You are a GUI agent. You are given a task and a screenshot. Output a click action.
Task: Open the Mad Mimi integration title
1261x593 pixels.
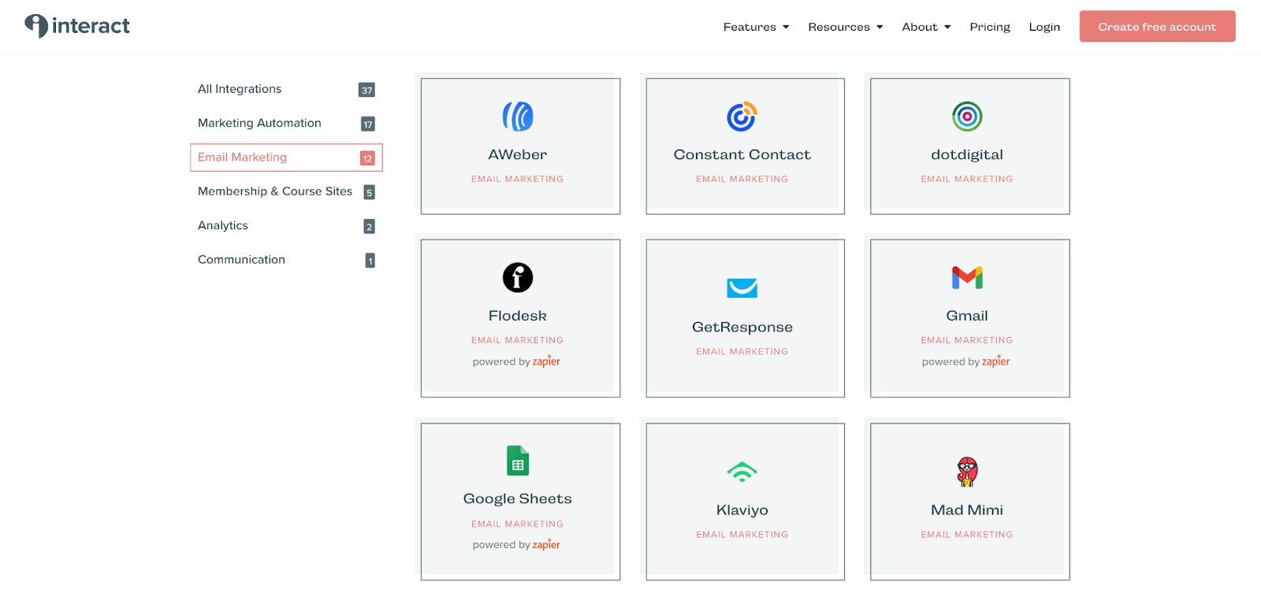967,510
